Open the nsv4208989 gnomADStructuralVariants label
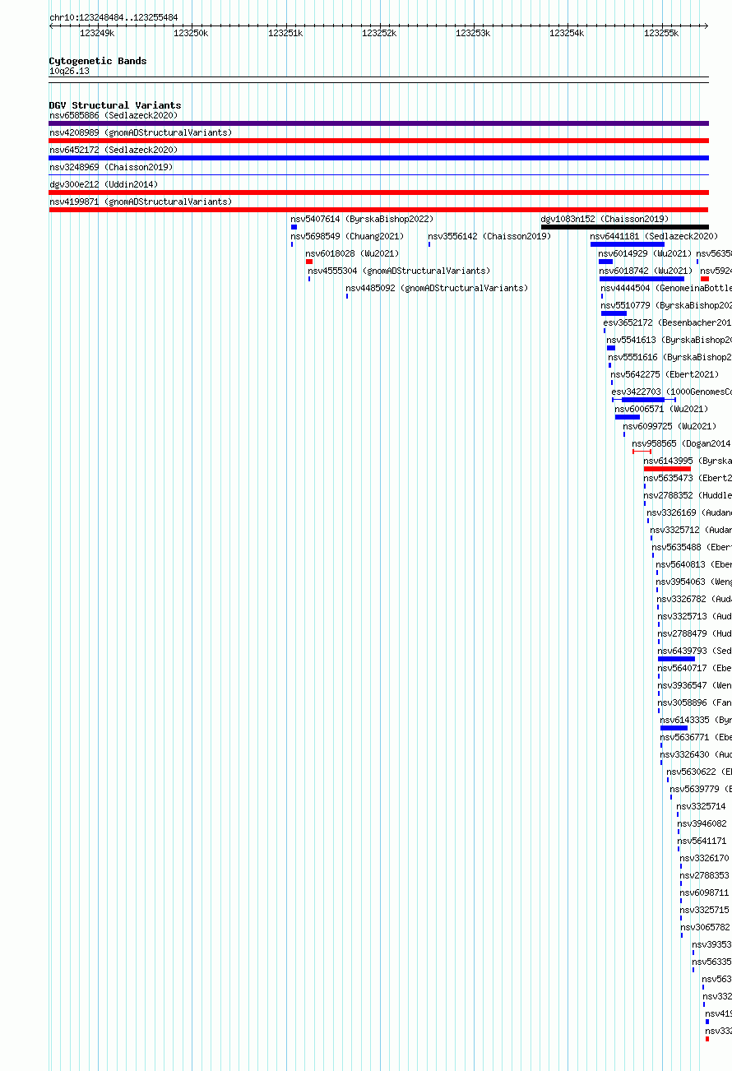Image resolution: width=732 pixels, height=1071 pixels. pyautogui.click(x=141, y=132)
